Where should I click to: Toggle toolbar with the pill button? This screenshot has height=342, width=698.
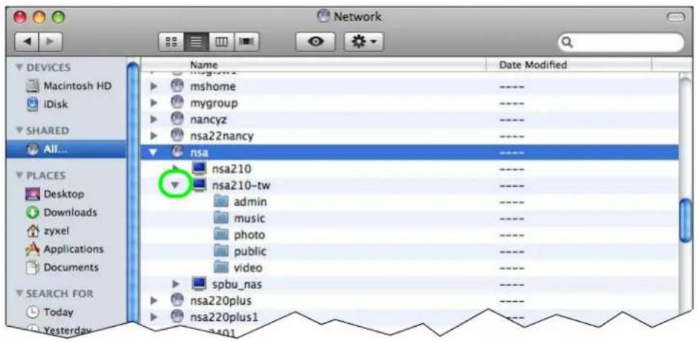pos(675,17)
